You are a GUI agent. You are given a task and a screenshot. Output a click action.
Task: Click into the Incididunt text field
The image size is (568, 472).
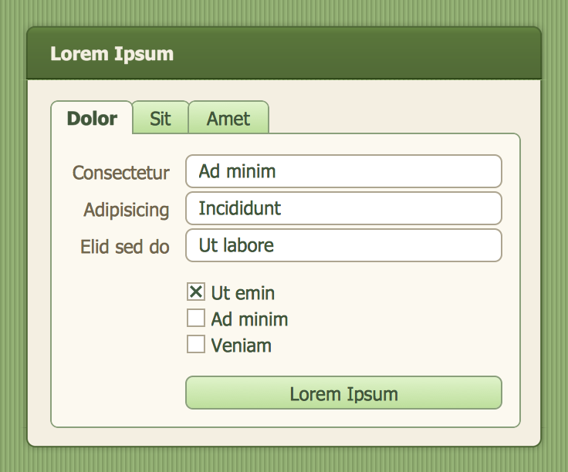click(x=343, y=208)
